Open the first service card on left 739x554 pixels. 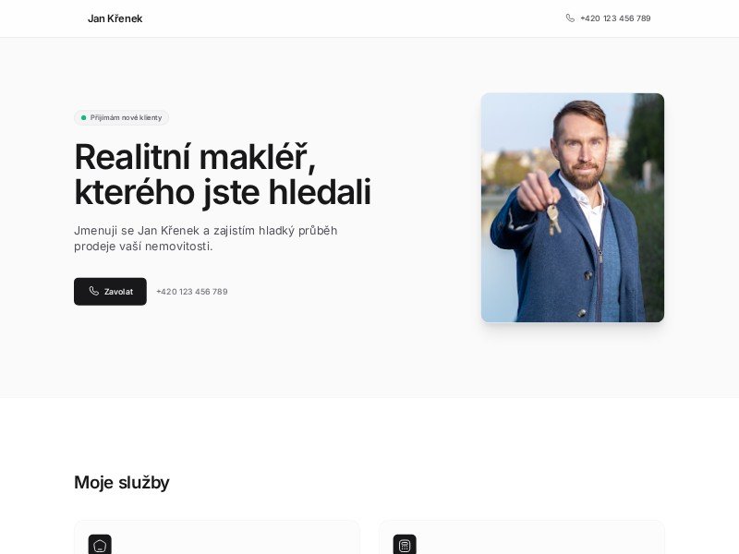coord(217,537)
